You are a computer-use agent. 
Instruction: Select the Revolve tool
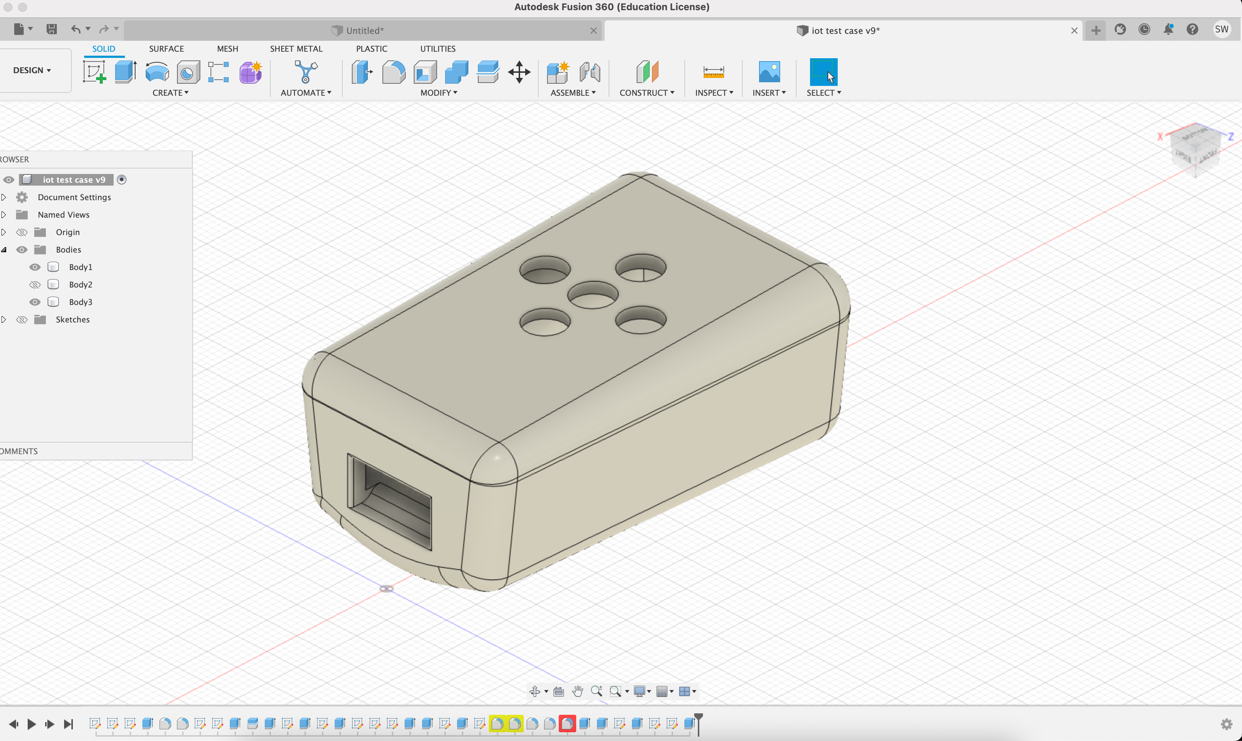[157, 72]
